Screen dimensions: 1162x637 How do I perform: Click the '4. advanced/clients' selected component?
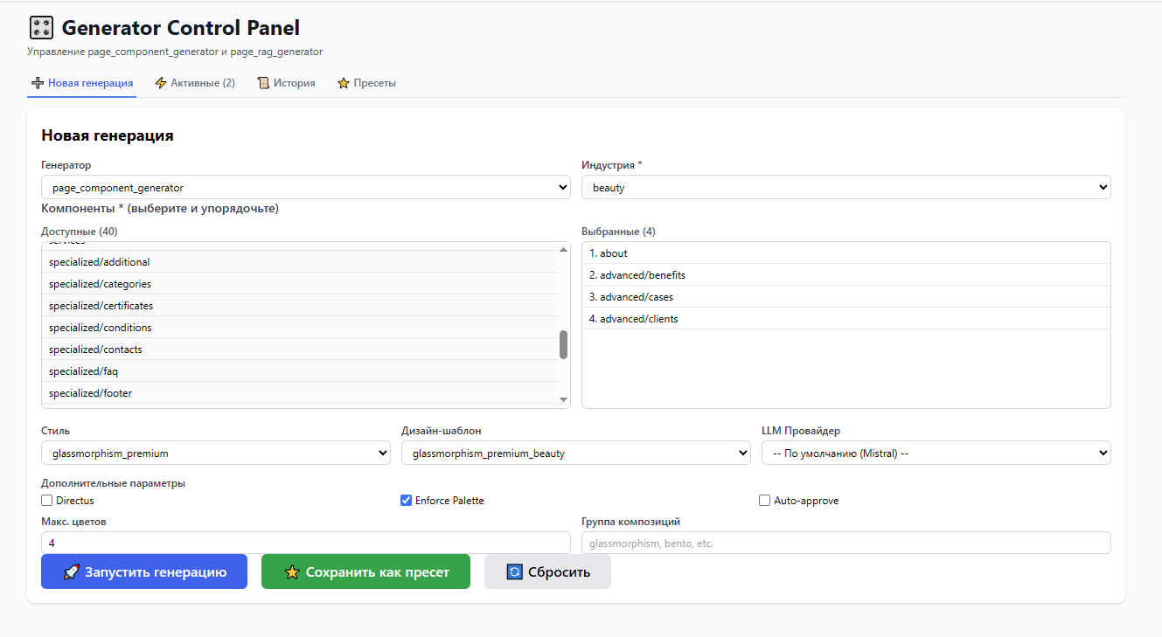[x=846, y=319]
